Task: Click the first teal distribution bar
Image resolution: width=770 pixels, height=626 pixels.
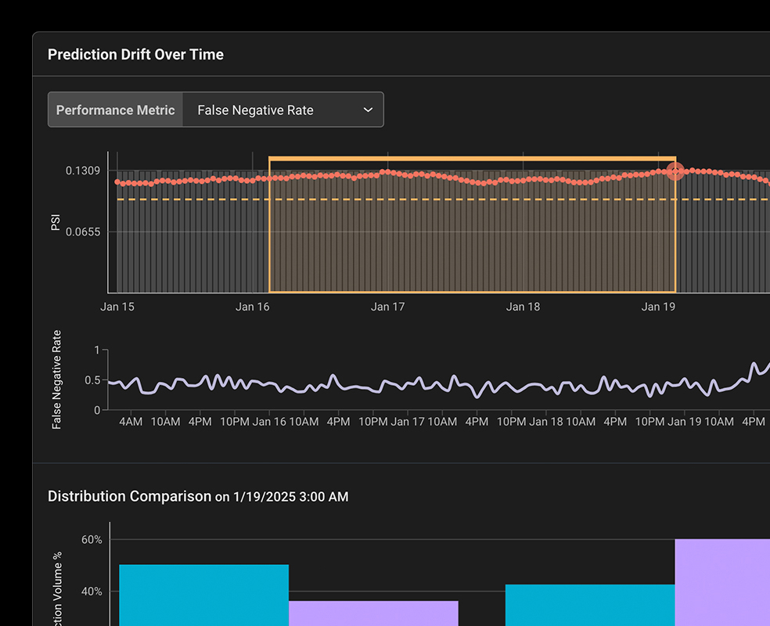Action: (203, 595)
